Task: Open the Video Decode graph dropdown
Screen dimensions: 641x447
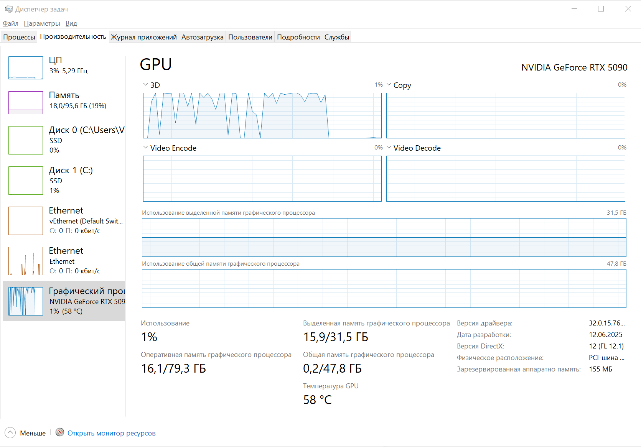Action: point(389,148)
